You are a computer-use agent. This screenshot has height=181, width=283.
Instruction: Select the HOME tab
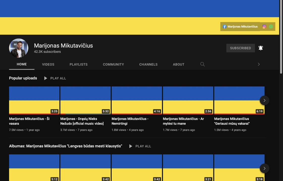tap(22, 64)
